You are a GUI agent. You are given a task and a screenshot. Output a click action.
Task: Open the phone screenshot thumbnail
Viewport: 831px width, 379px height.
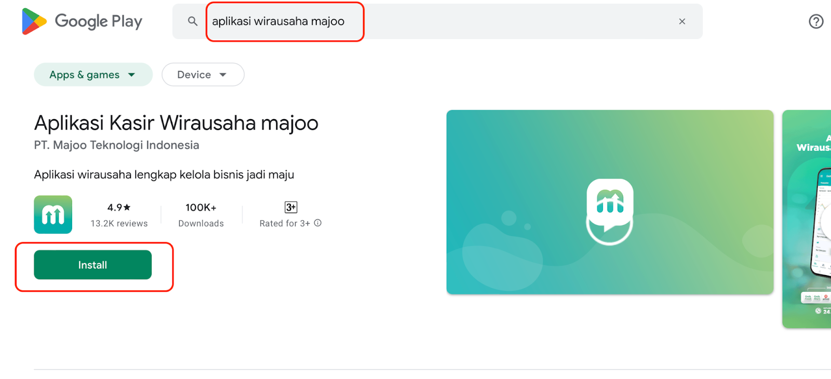point(807,219)
